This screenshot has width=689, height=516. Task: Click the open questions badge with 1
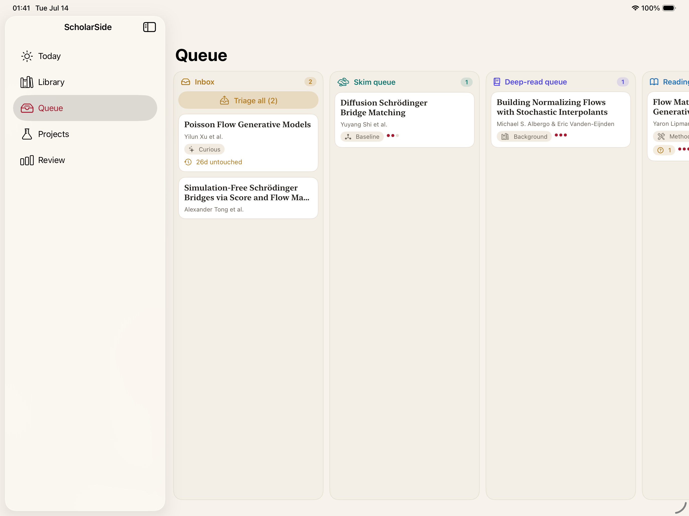(x=664, y=150)
